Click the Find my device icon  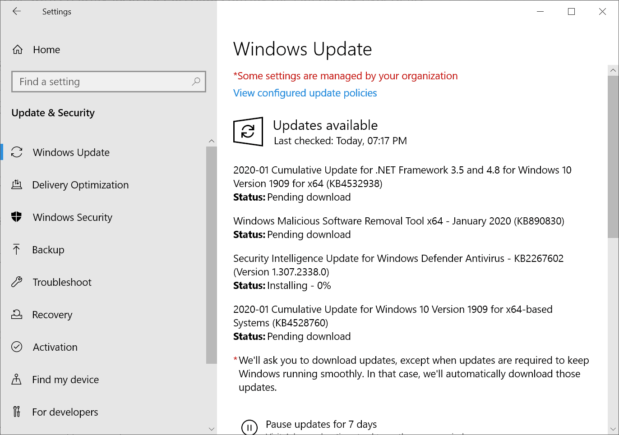(x=17, y=380)
